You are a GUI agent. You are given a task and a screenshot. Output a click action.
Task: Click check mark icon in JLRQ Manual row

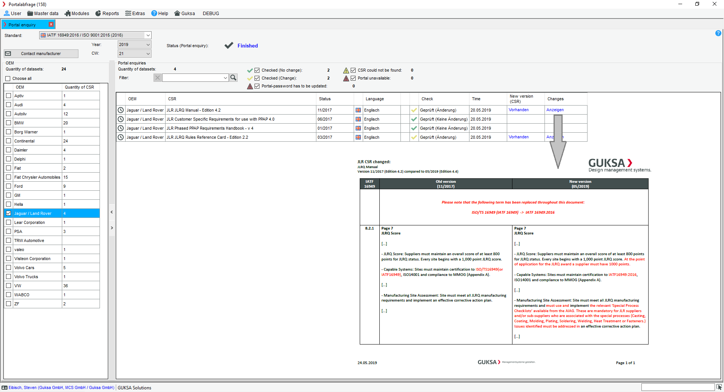click(414, 110)
